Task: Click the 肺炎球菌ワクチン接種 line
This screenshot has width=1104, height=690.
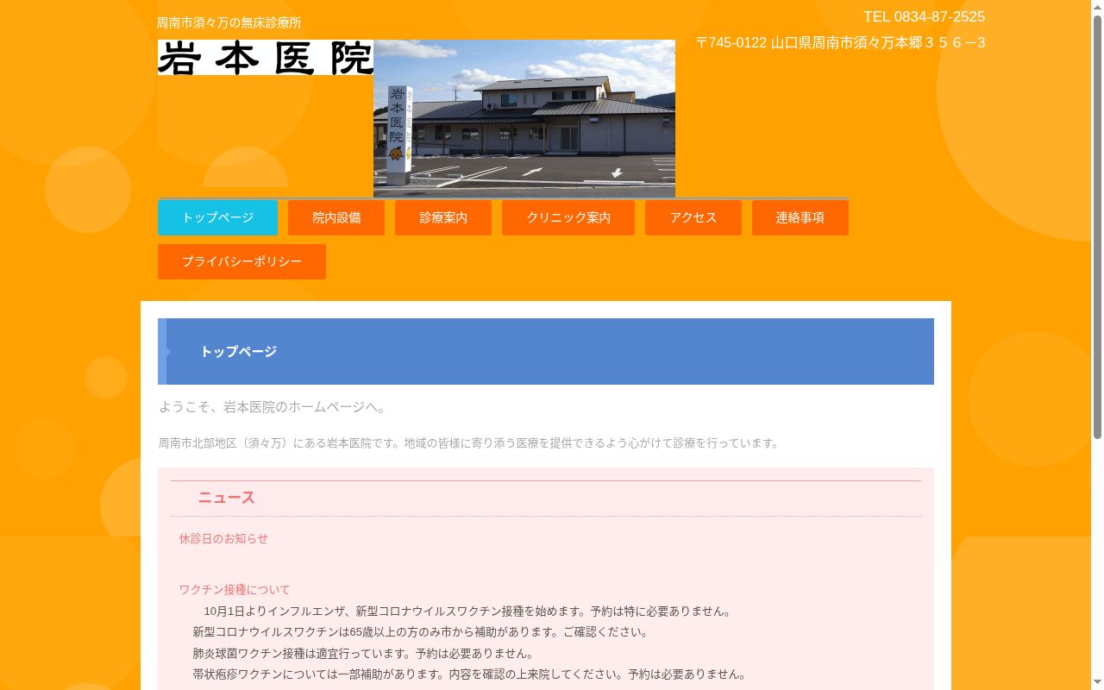Action: click(364, 654)
